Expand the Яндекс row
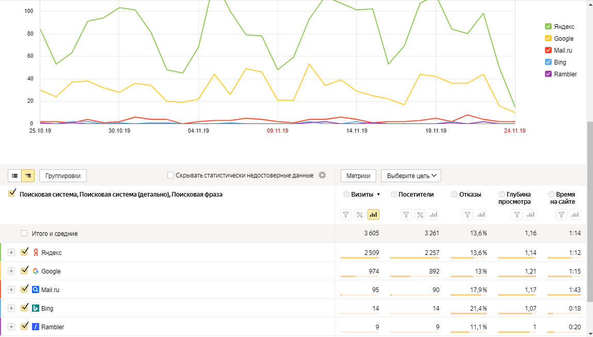593x337 pixels. coord(11,253)
